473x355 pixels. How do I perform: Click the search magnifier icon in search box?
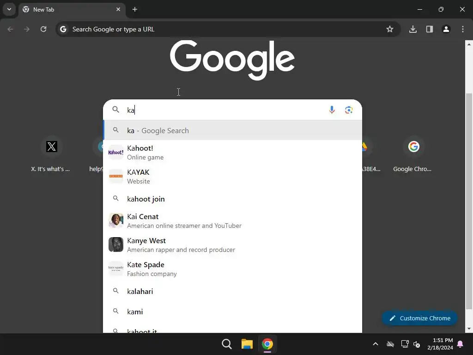[115, 109]
